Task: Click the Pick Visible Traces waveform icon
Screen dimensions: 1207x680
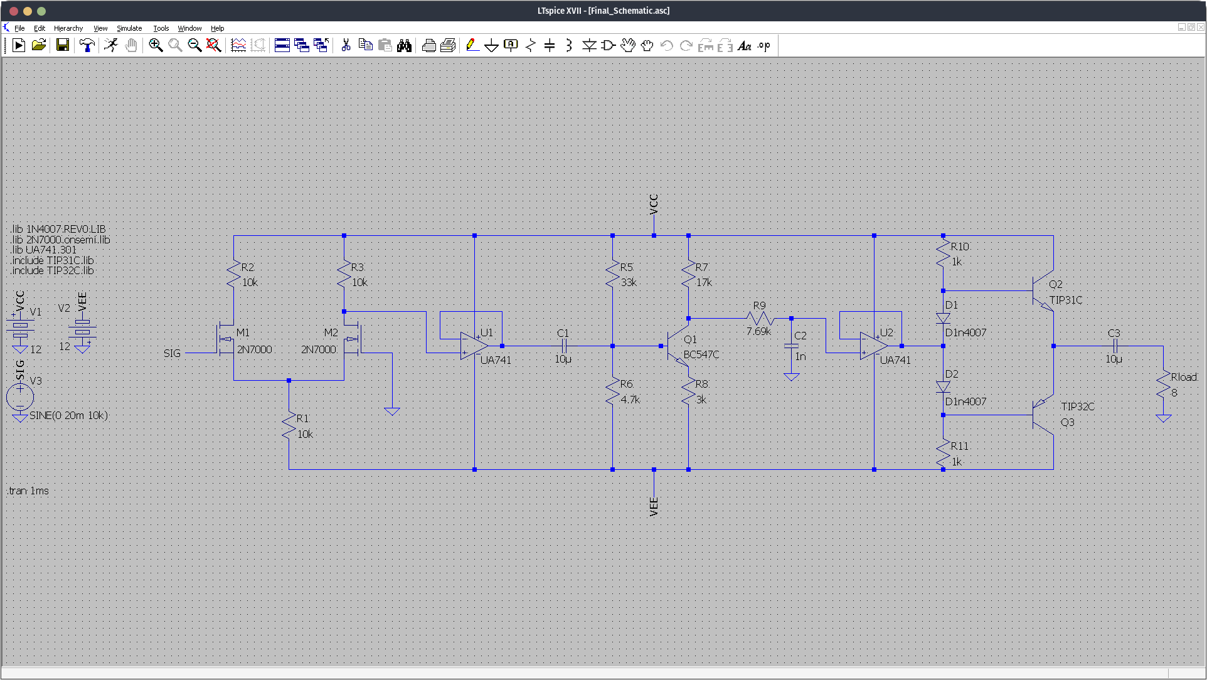Action: coord(238,45)
